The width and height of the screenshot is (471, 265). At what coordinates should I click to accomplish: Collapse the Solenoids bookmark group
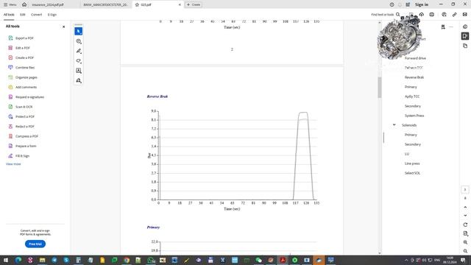coord(394,125)
